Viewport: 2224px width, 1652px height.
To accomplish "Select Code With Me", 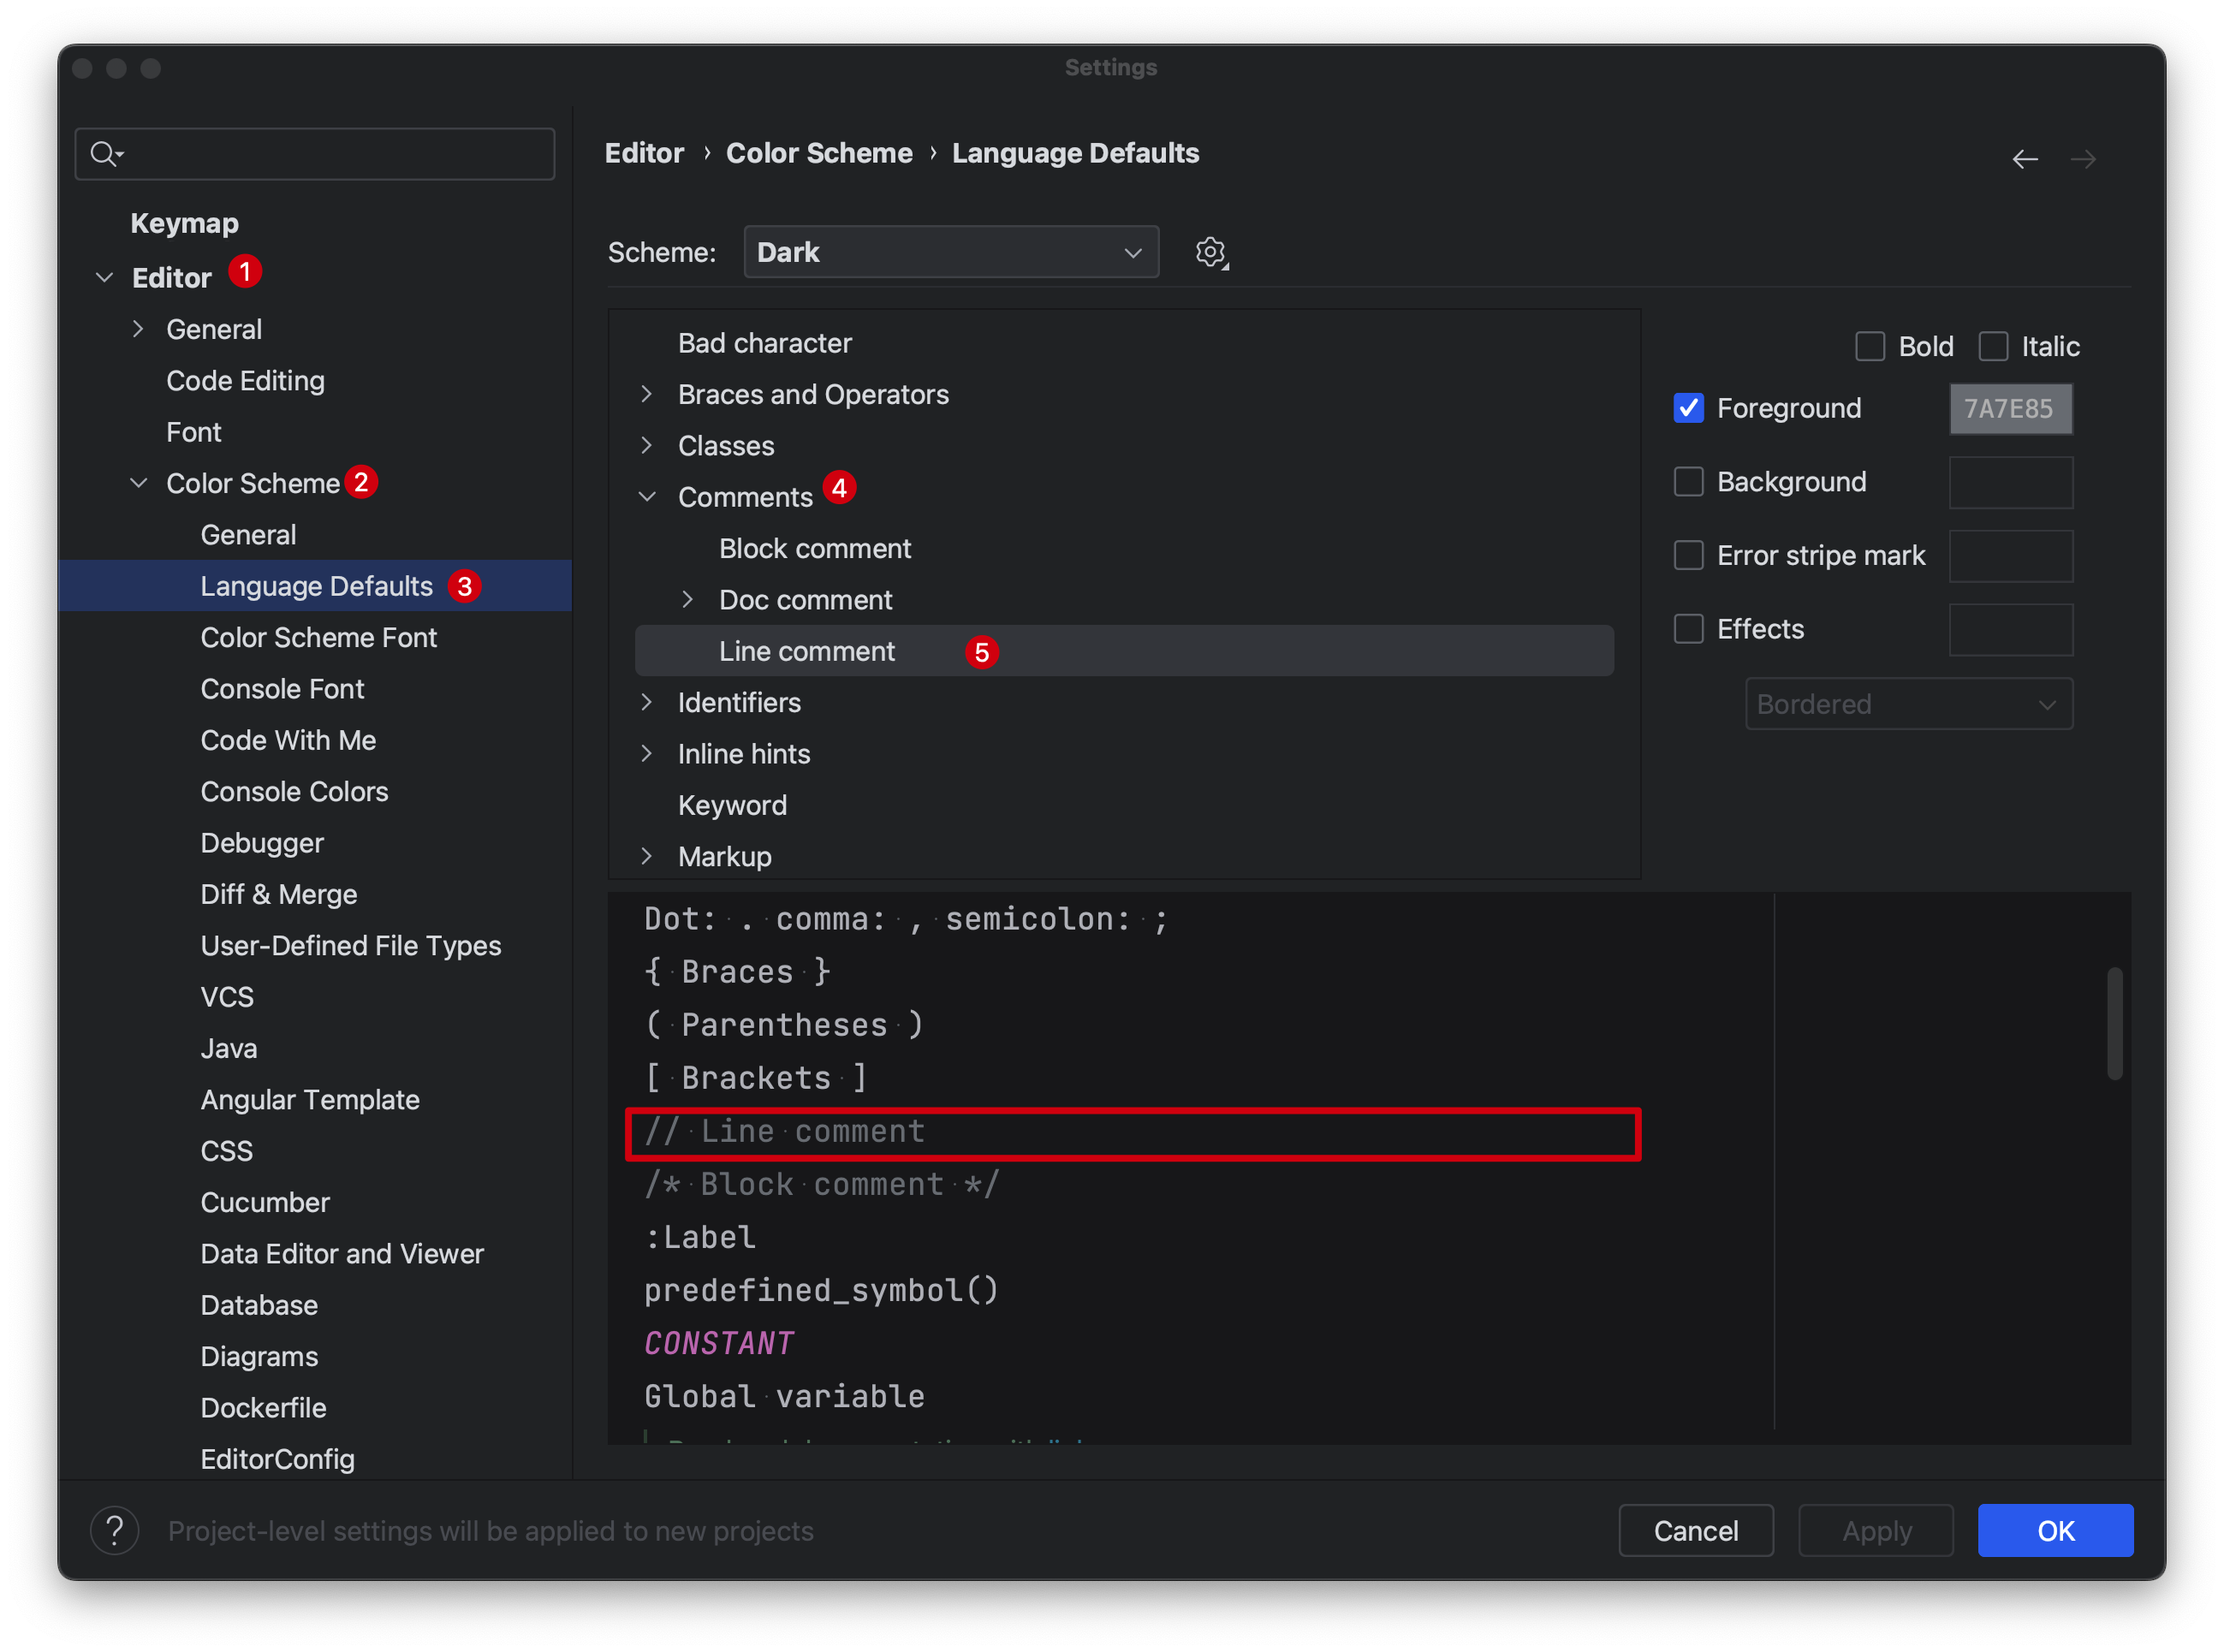I will click(x=288, y=740).
